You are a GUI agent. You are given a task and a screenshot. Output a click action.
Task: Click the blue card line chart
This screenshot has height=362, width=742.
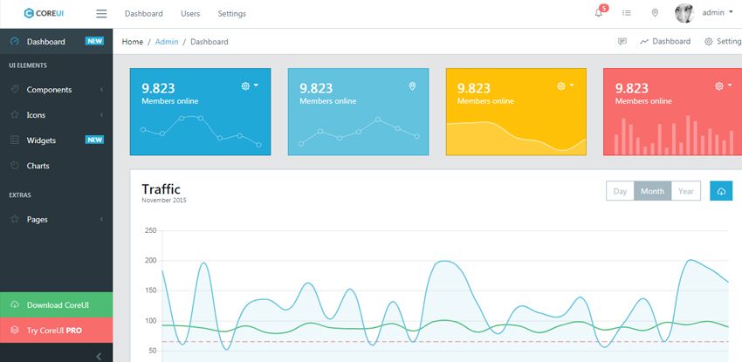coord(201,131)
